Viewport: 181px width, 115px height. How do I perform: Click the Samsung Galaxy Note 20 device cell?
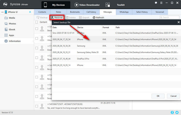coord(88,52)
